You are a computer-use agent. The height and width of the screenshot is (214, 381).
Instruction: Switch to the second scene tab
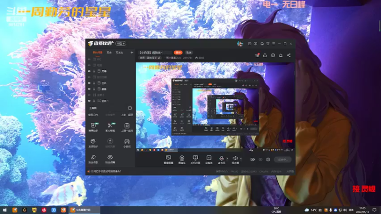click(x=109, y=52)
